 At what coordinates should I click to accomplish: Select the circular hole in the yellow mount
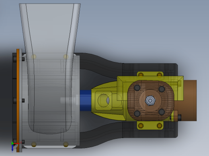tap(104, 100)
